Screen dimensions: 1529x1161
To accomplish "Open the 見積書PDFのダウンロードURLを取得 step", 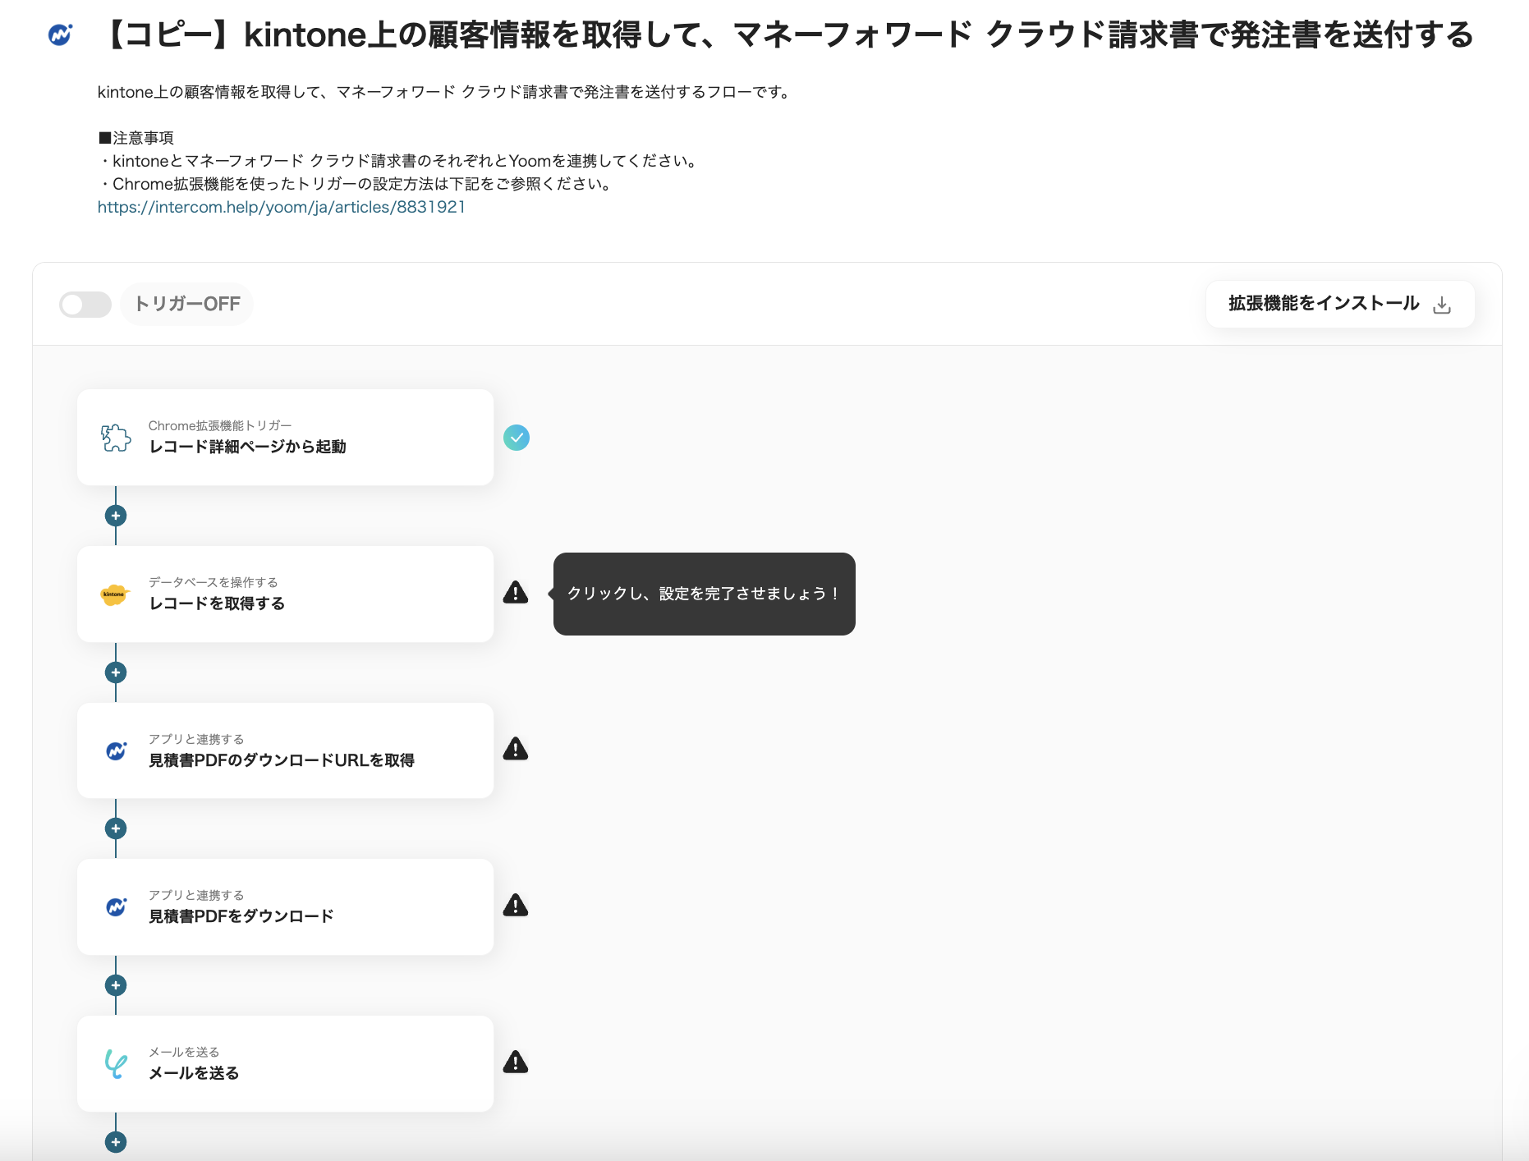I will coord(285,750).
